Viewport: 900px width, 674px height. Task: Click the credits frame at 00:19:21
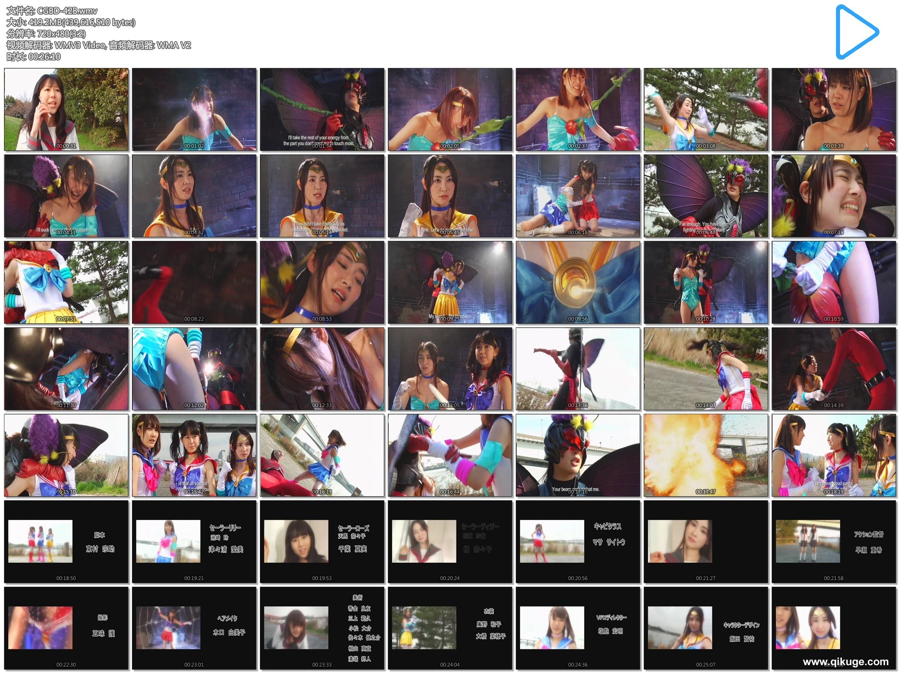tap(194, 542)
